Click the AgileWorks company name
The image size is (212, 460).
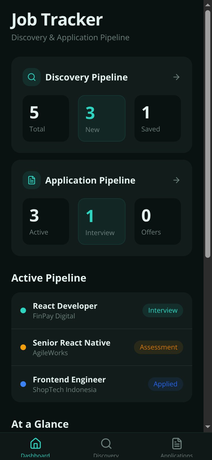click(x=50, y=353)
